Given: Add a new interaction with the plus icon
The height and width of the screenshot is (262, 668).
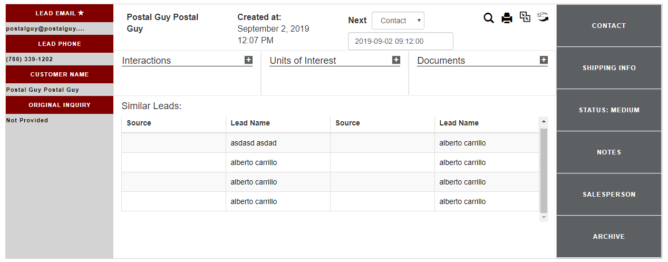Looking at the screenshot, I should 248,60.
